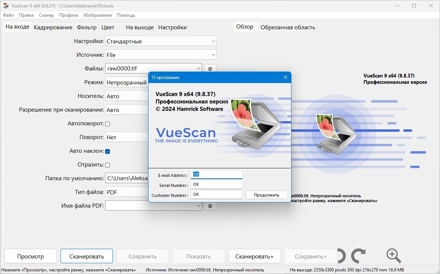Open the Сканер menu

tap(46, 15)
